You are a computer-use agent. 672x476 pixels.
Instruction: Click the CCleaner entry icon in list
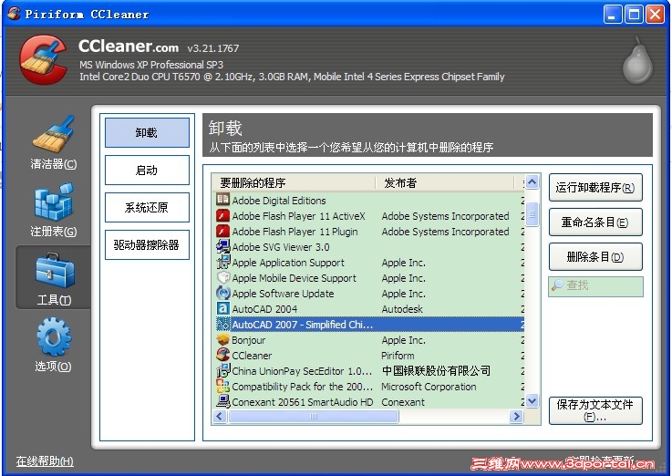222,355
